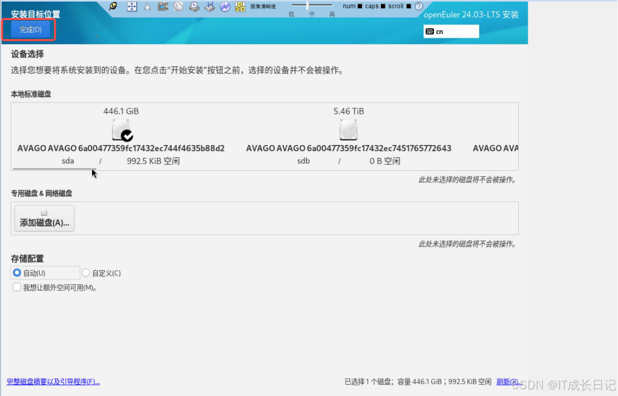
Task: Click the horizontal scrollbar under disk list
Action: tap(54, 168)
